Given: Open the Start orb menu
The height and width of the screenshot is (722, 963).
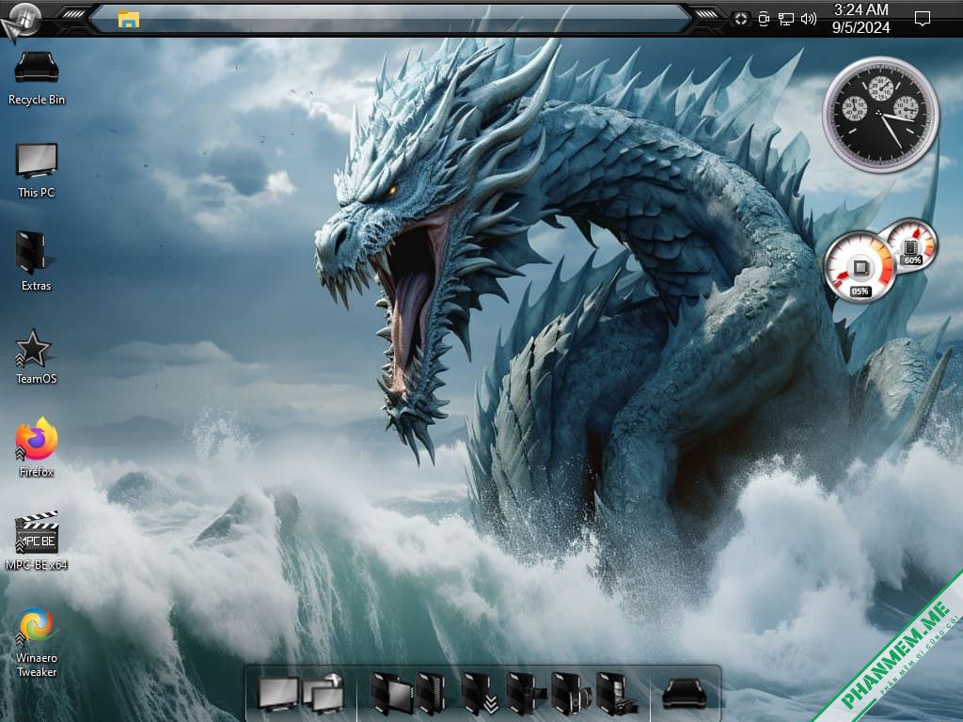Looking at the screenshot, I should click(x=23, y=20).
